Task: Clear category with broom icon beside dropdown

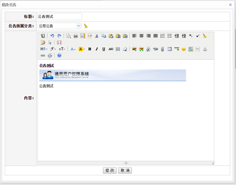Action: point(86,26)
